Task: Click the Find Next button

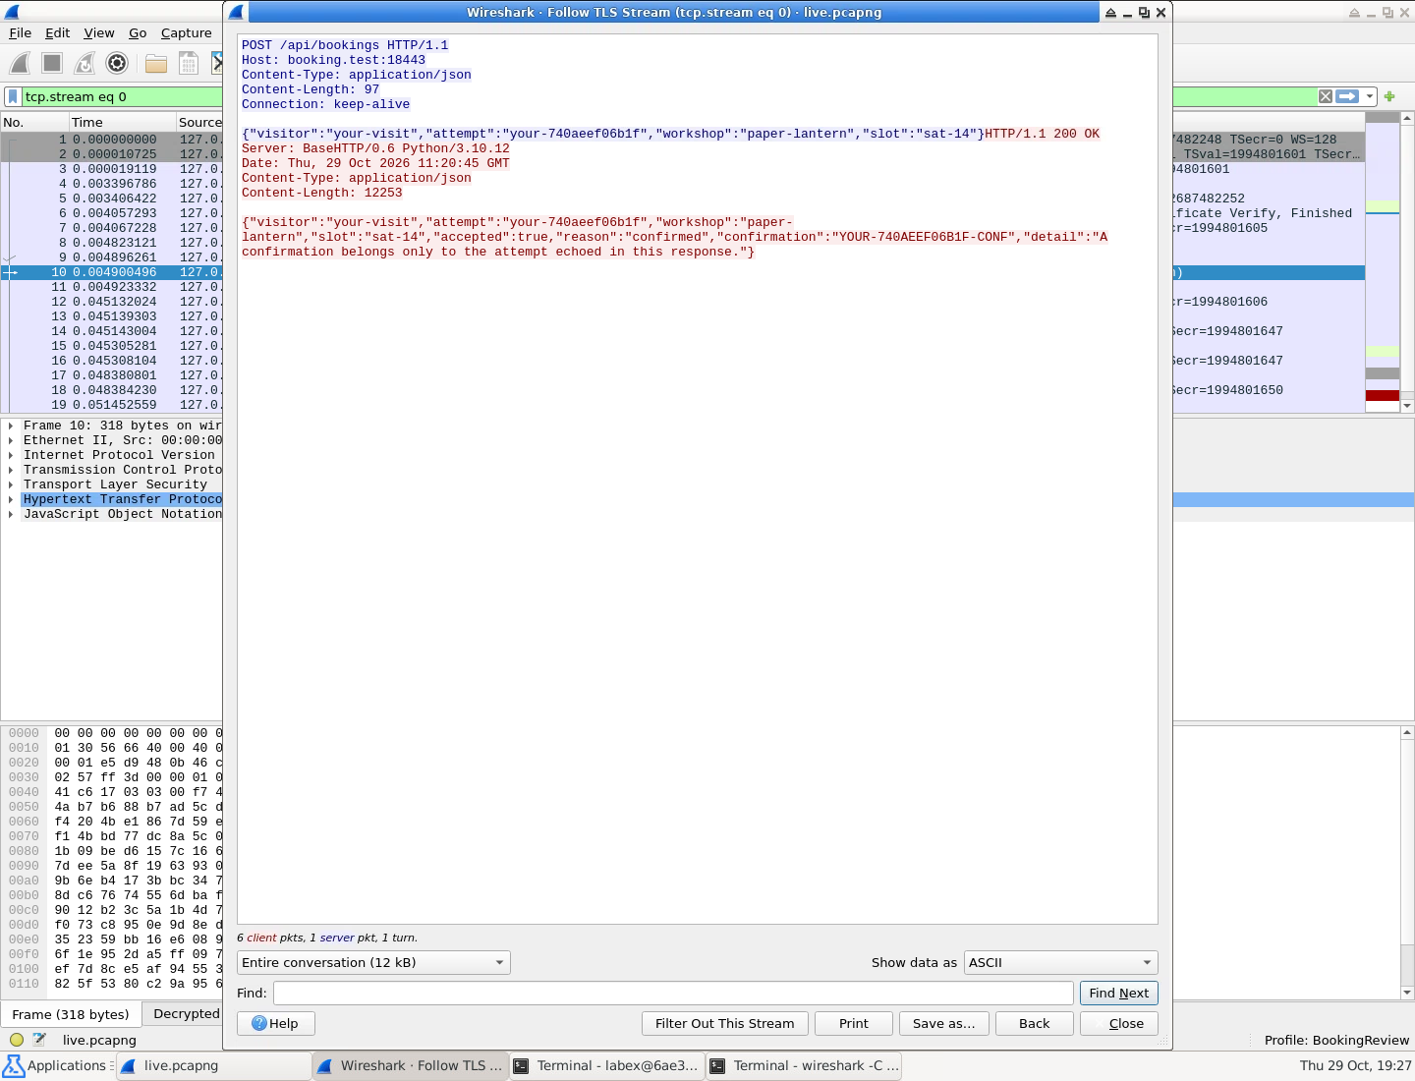Action: (x=1118, y=994)
